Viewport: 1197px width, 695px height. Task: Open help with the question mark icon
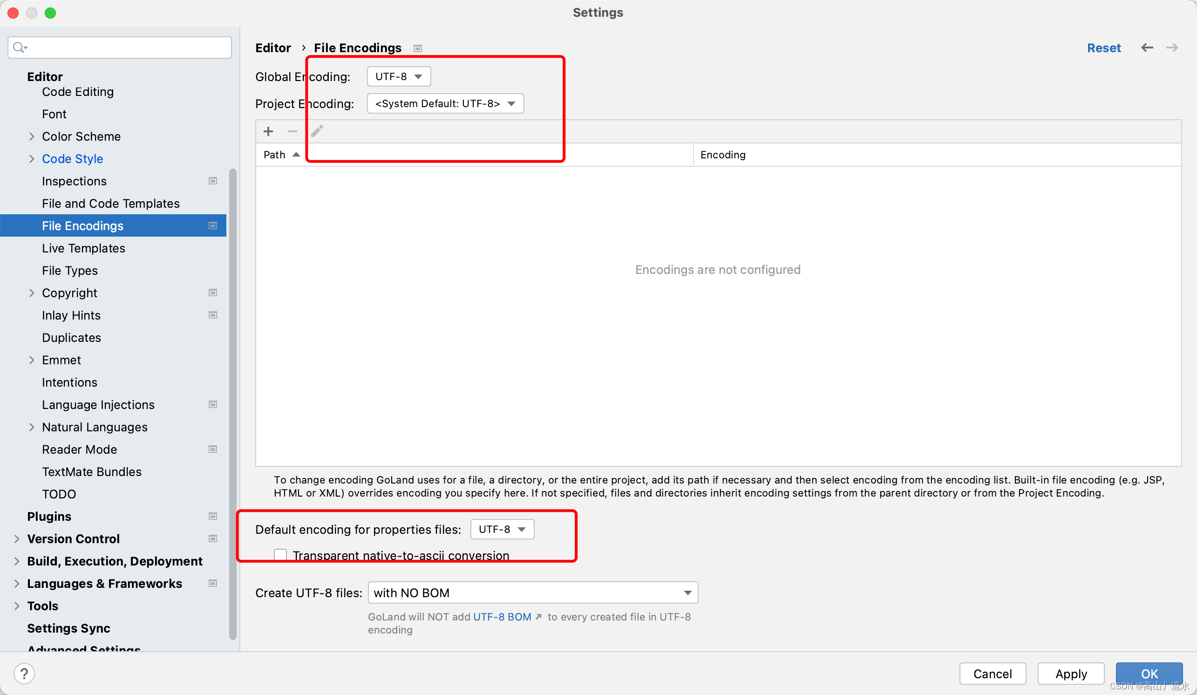pos(24,673)
